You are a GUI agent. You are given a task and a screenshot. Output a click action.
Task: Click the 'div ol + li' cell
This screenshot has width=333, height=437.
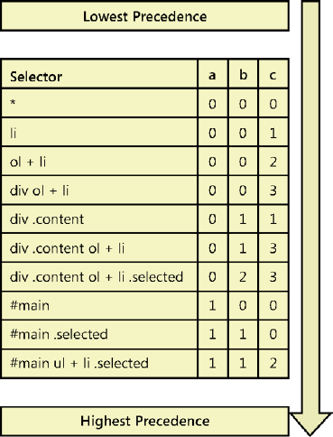pos(99,191)
